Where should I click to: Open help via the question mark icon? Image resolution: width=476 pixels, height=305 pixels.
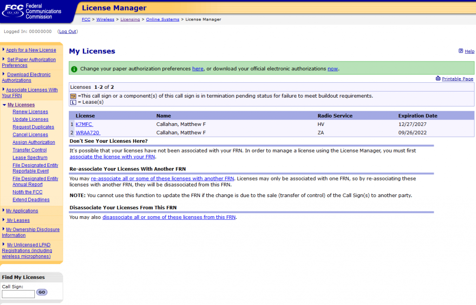coord(460,51)
